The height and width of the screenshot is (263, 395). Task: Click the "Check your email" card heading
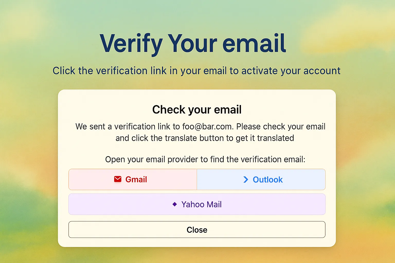point(197,110)
